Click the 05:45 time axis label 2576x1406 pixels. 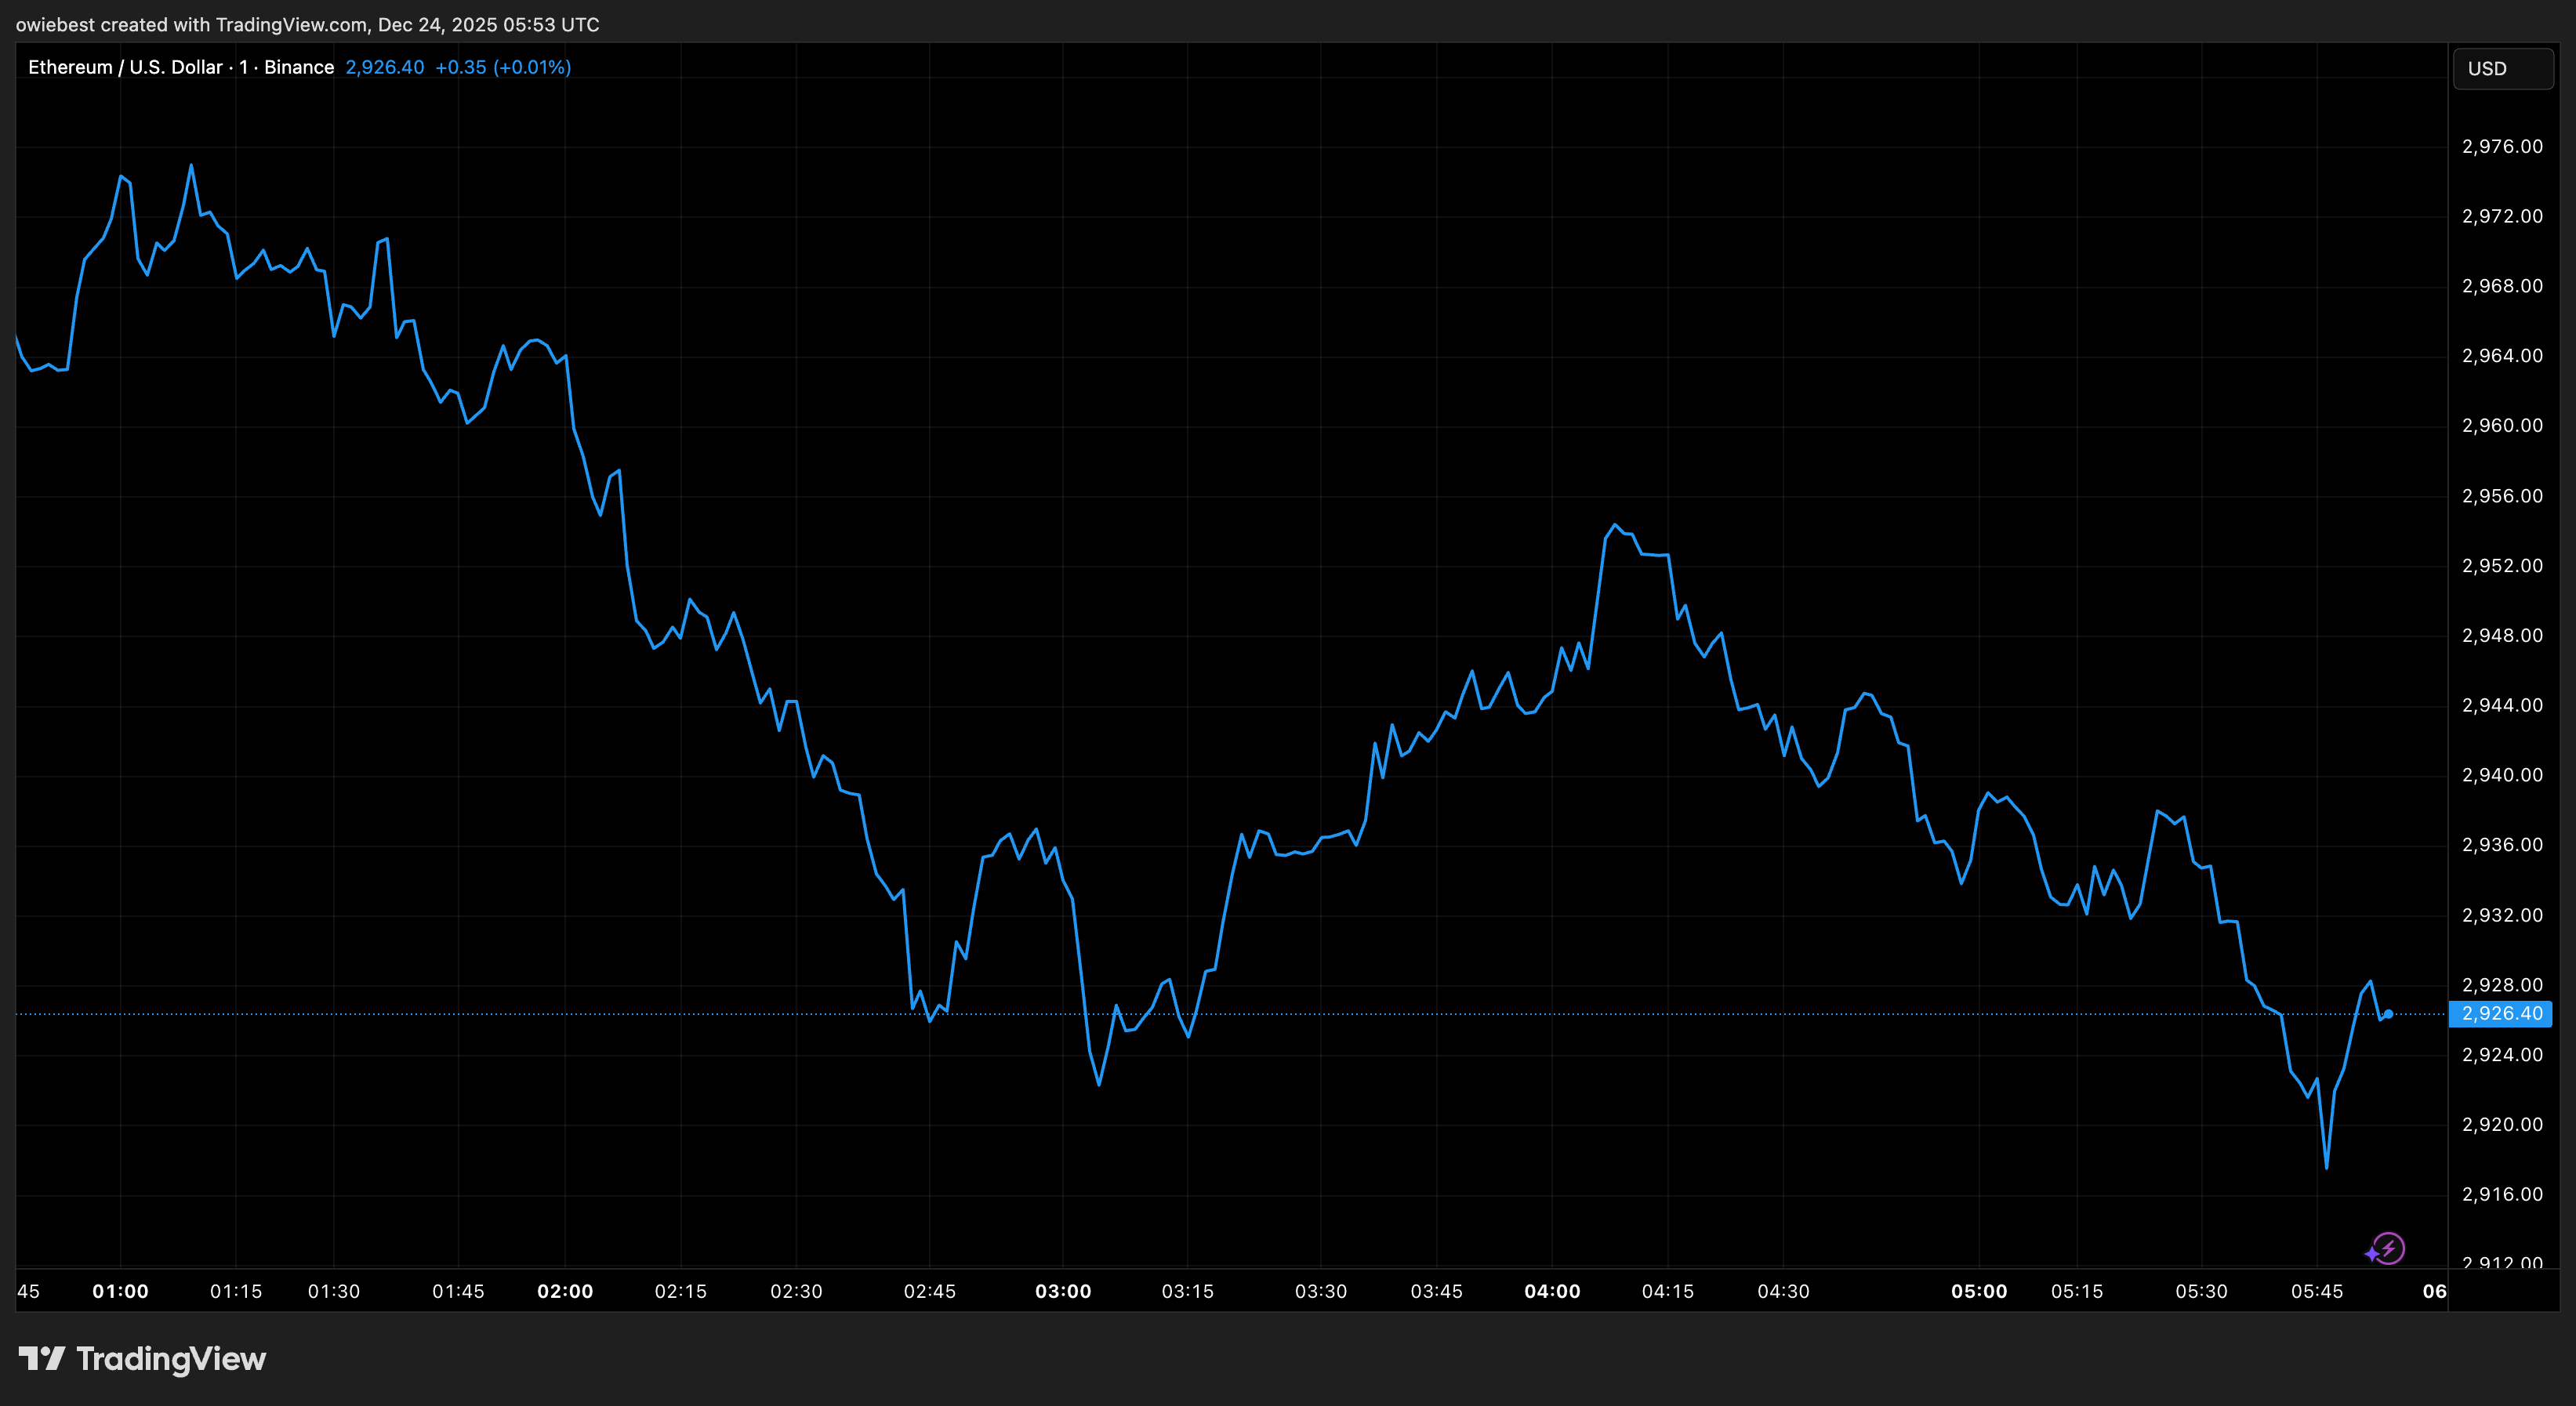(2317, 1292)
